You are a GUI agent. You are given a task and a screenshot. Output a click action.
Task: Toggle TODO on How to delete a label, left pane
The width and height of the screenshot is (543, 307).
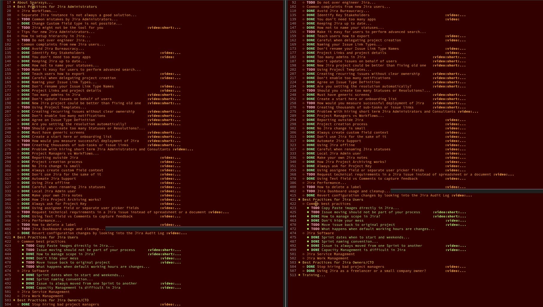point(26,225)
